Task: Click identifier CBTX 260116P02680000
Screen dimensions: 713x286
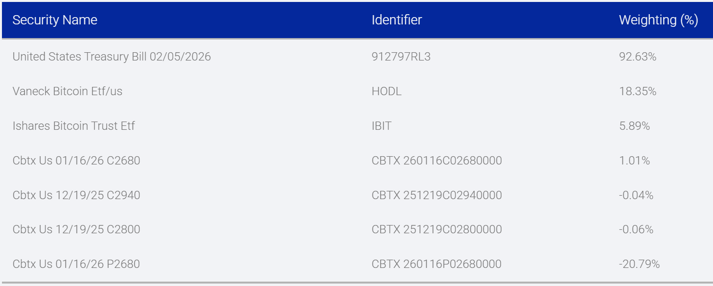Action: 437,264
